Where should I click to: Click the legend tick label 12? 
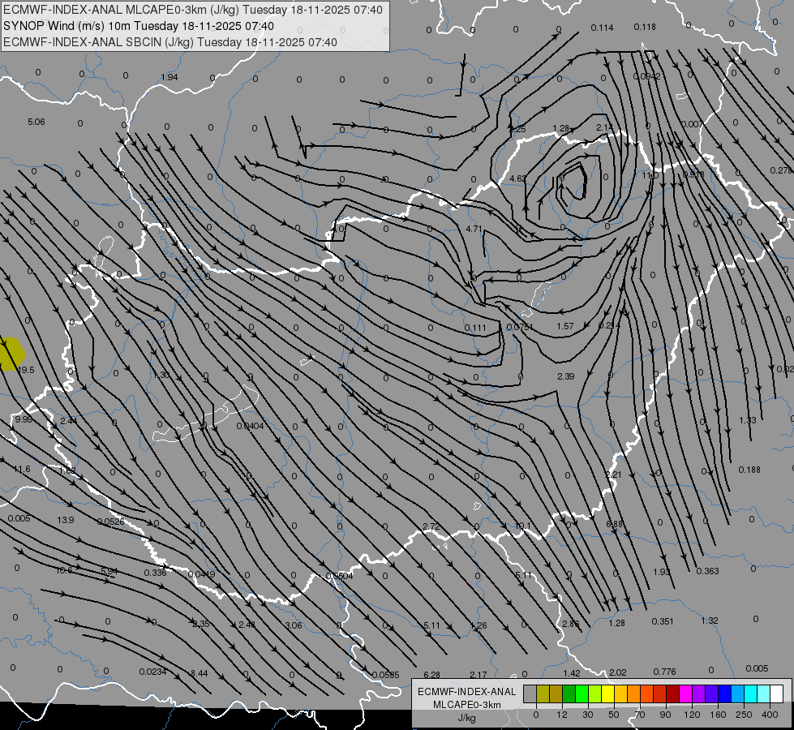pyautogui.click(x=562, y=715)
